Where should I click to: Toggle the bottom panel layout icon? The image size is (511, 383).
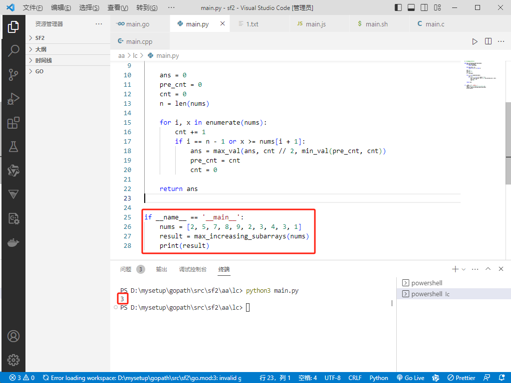coord(411,7)
